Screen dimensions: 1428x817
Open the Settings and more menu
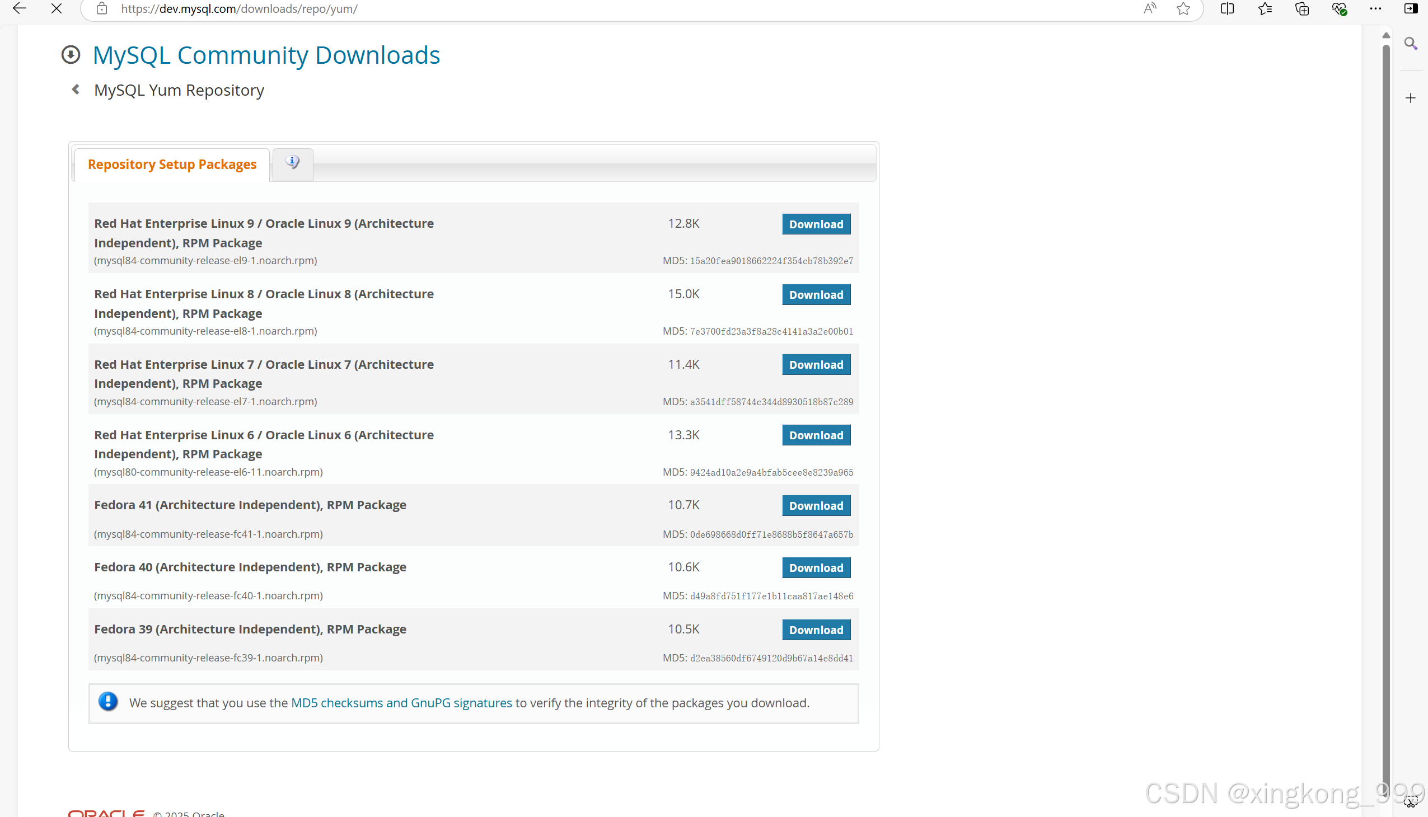pos(1375,9)
